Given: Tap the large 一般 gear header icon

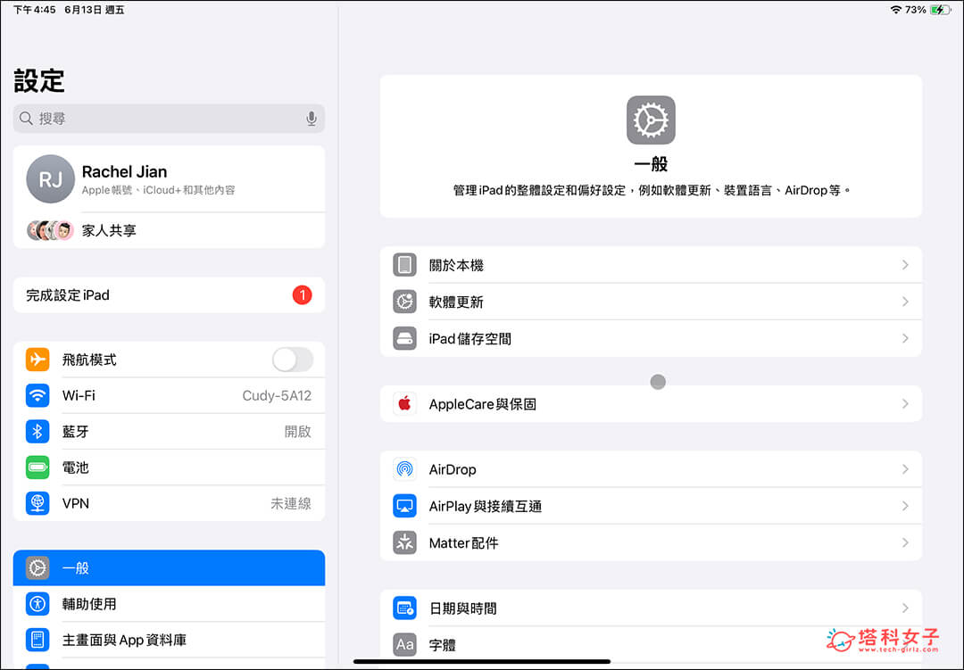Looking at the screenshot, I should click(651, 120).
